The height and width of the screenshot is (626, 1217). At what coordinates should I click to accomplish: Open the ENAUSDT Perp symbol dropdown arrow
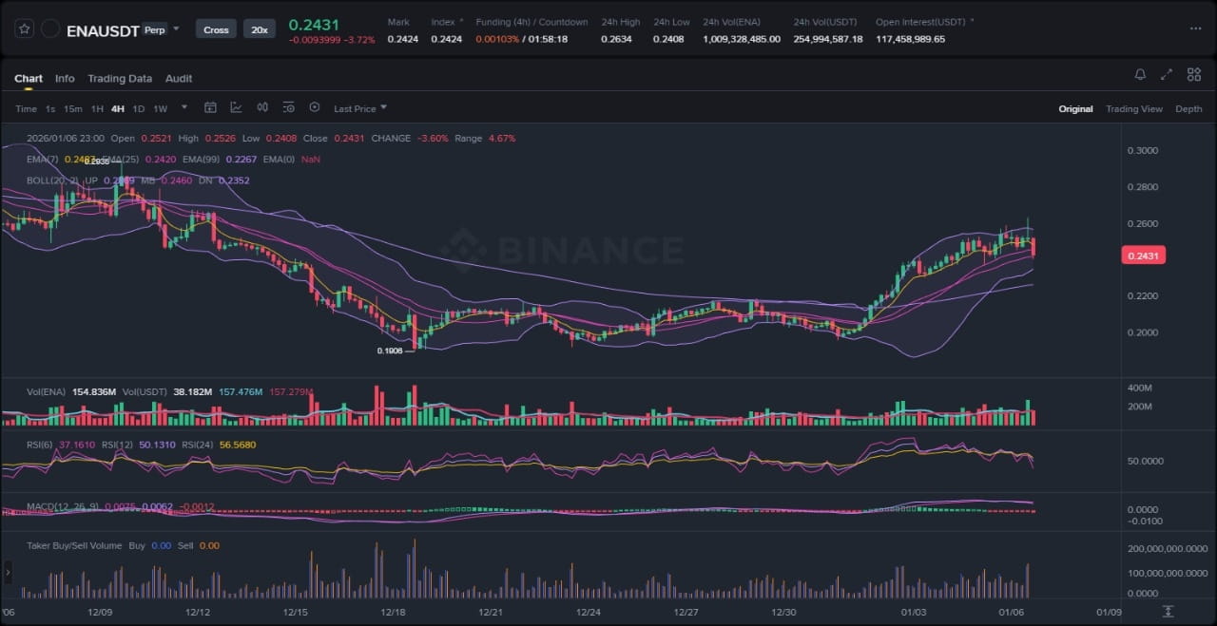click(176, 29)
